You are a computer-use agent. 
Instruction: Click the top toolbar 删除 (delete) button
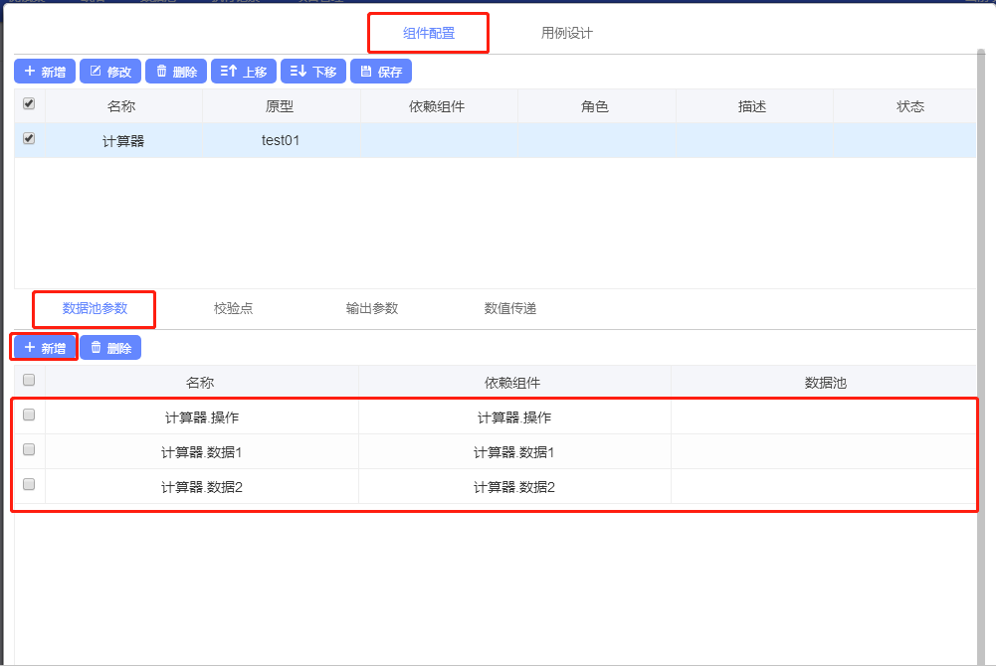tap(176, 72)
